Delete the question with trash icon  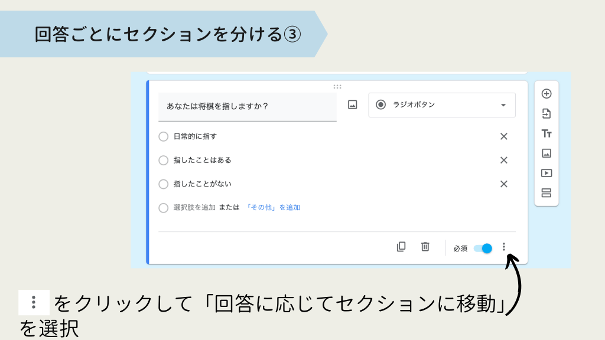click(425, 247)
